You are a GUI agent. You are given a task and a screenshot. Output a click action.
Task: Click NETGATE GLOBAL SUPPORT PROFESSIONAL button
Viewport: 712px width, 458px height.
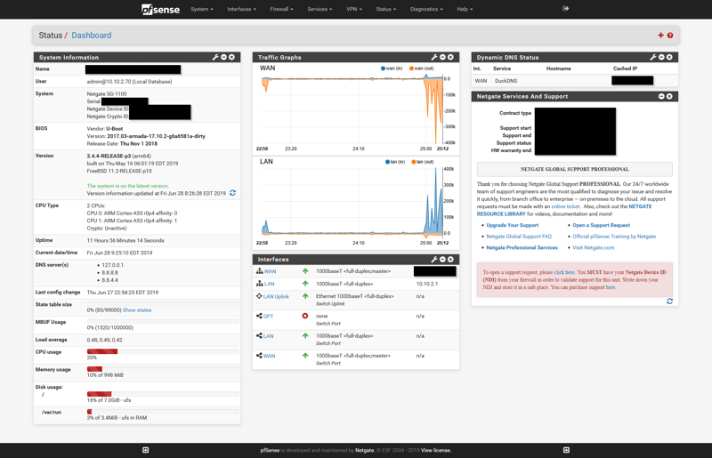click(574, 169)
